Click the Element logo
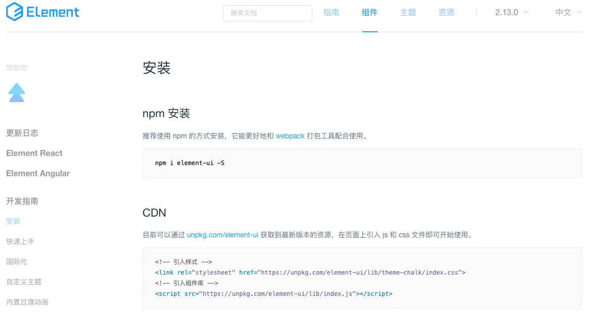This screenshot has height=313, width=612. (x=42, y=12)
